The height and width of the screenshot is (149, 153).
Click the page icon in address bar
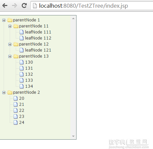35,6
